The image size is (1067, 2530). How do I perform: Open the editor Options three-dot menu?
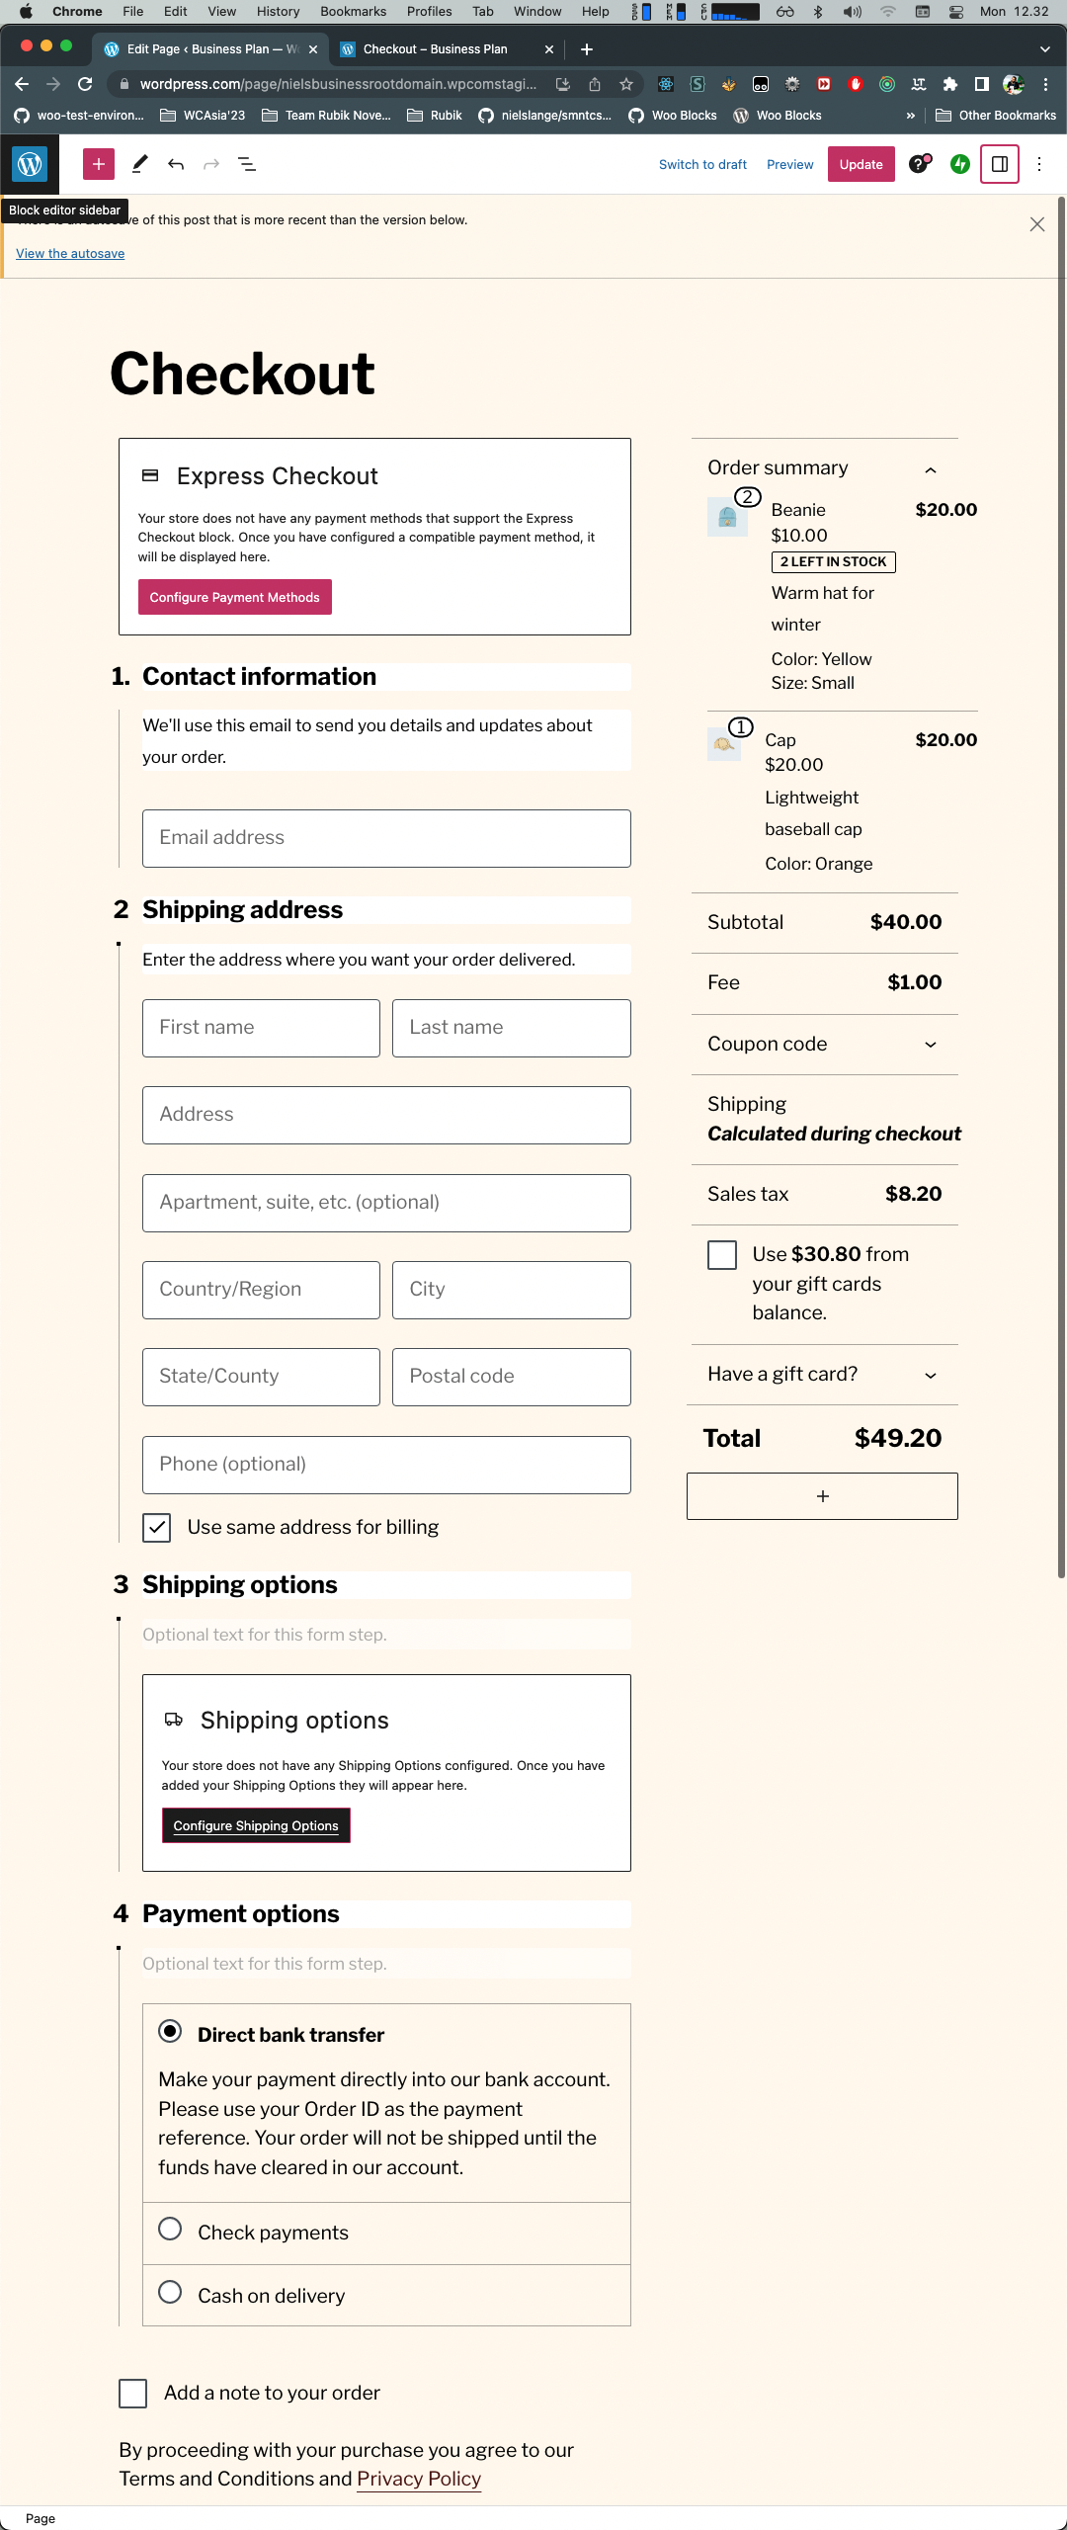[1038, 164]
